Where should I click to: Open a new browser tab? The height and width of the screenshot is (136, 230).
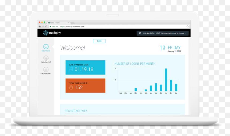(x=72, y=23)
